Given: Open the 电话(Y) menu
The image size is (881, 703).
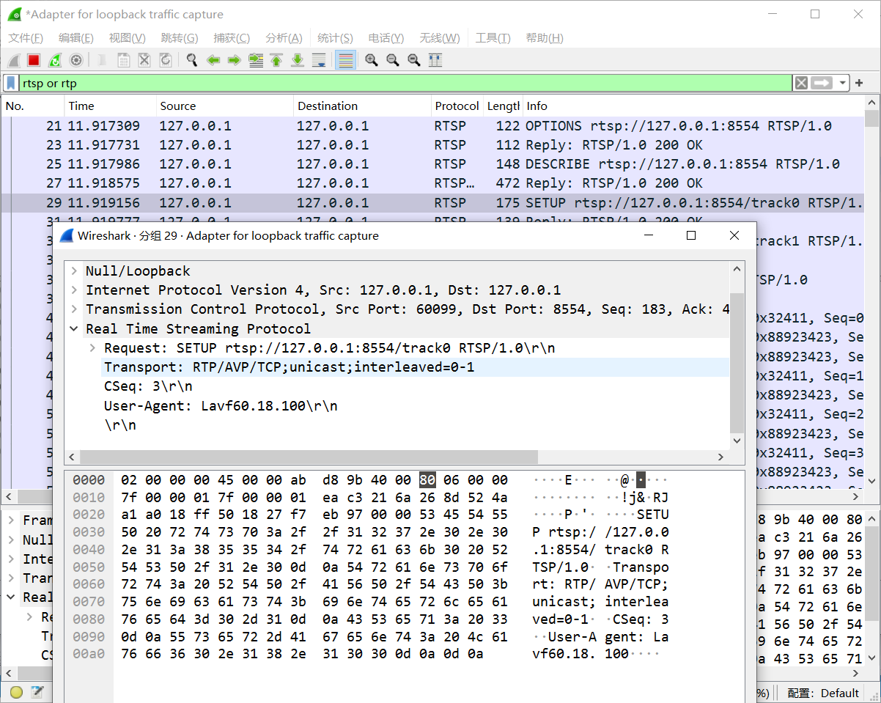Looking at the screenshot, I should [386, 38].
